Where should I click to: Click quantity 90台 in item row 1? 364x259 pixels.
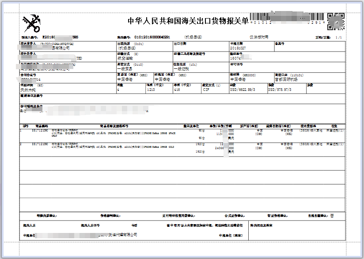(202, 131)
